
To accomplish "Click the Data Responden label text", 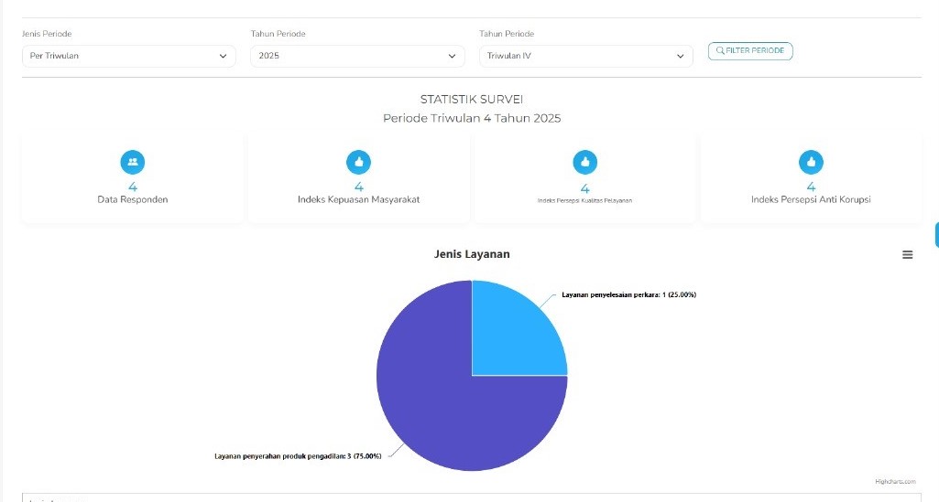I will click(x=133, y=199).
